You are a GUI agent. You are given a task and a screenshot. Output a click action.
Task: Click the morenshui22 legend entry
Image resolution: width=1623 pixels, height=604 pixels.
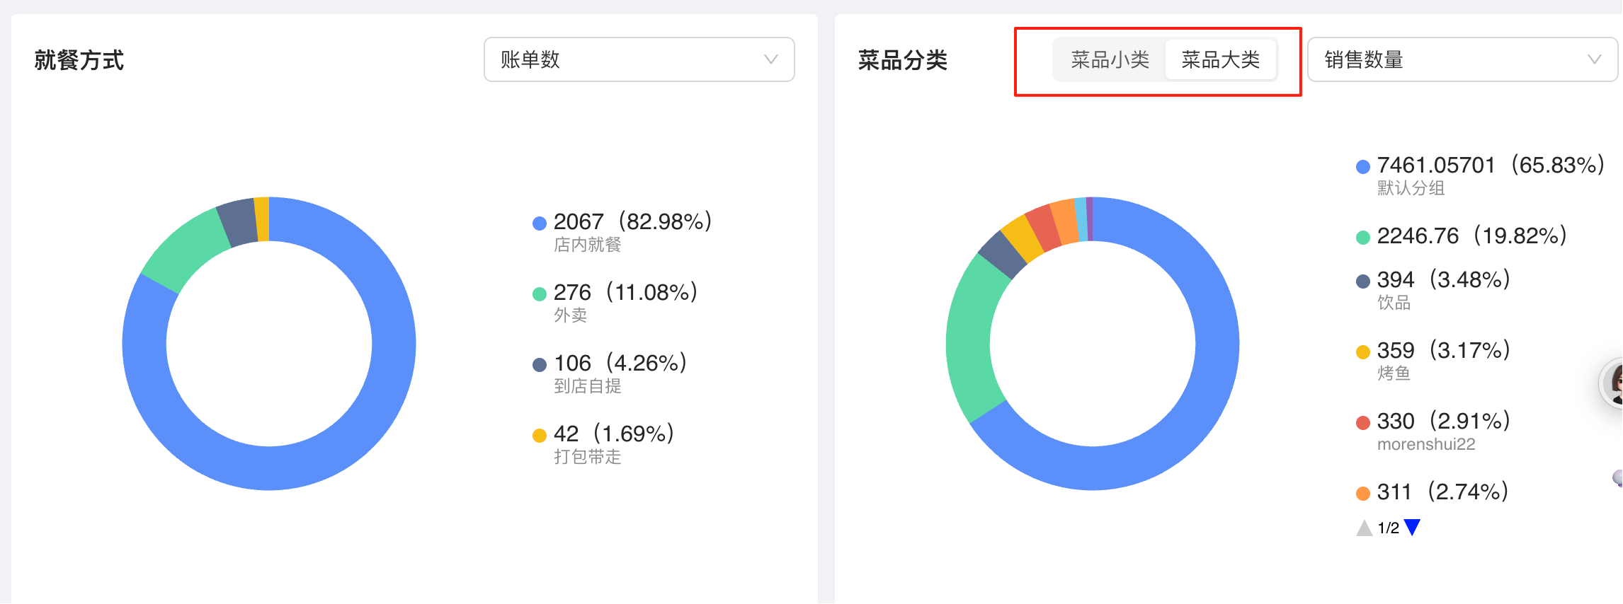1433,431
